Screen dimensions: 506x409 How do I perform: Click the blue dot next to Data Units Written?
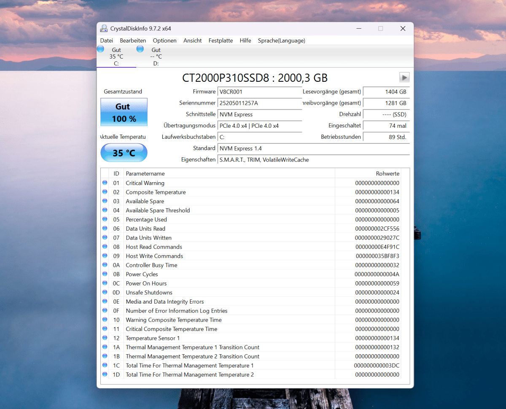pos(105,237)
